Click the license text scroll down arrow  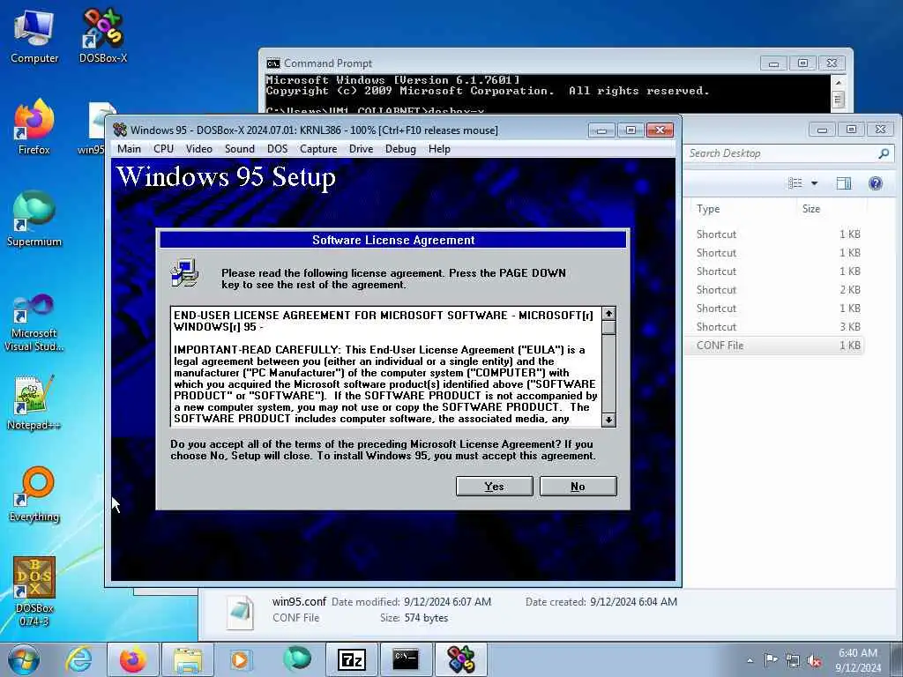(x=608, y=420)
